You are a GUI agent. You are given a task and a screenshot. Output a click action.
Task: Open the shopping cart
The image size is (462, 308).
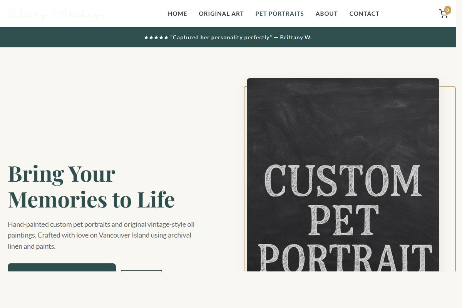pos(444,13)
